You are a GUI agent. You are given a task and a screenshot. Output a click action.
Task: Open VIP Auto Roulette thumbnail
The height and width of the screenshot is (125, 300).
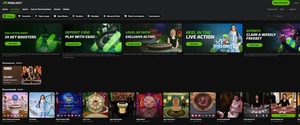pos(203,105)
